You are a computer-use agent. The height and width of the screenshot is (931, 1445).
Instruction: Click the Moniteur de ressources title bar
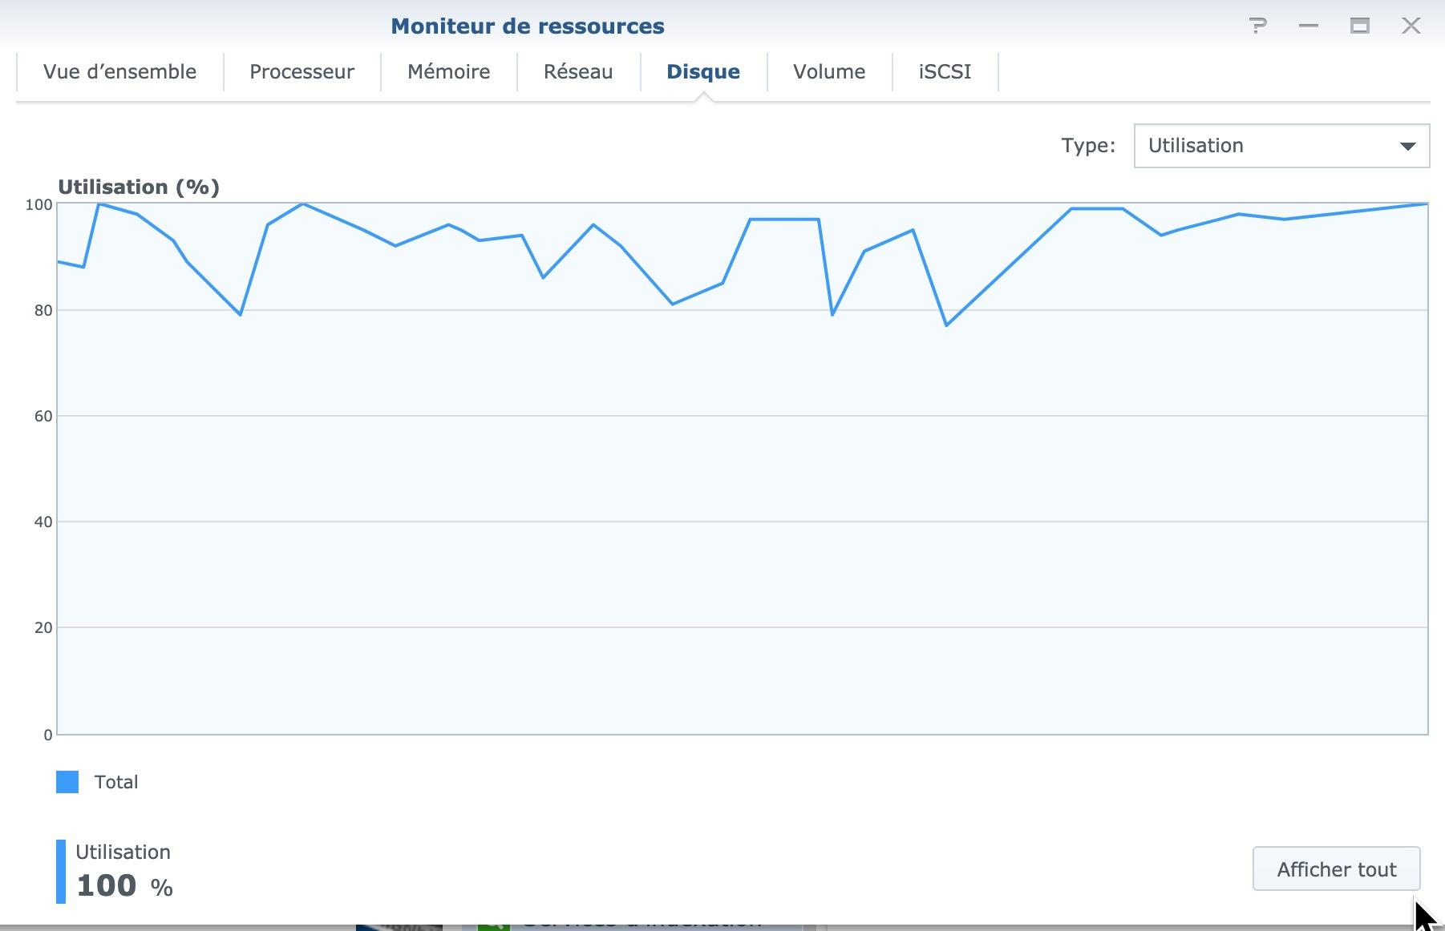528,26
